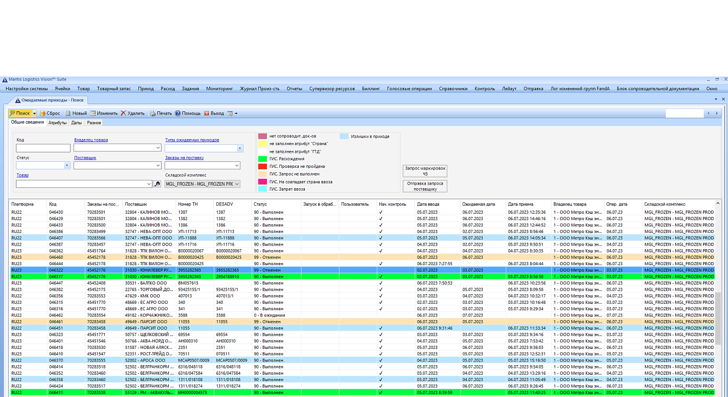Click the Товар link label
728x397 pixels.
(23, 175)
